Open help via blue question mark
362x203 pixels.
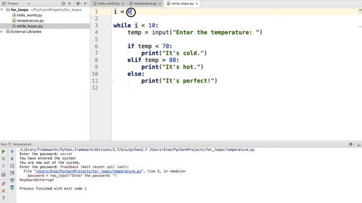(3, 198)
